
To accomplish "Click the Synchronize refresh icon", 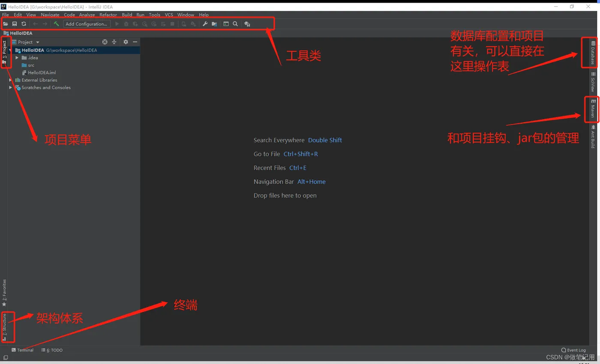I will point(24,24).
